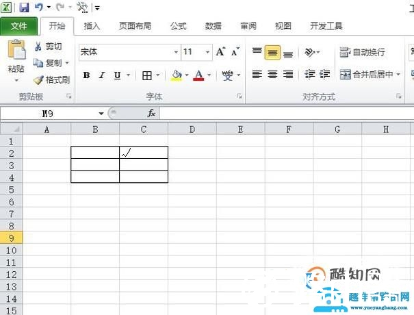The height and width of the screenshot is (315, 414).
Task: Increase indent icon
Action: coord(324,75)
